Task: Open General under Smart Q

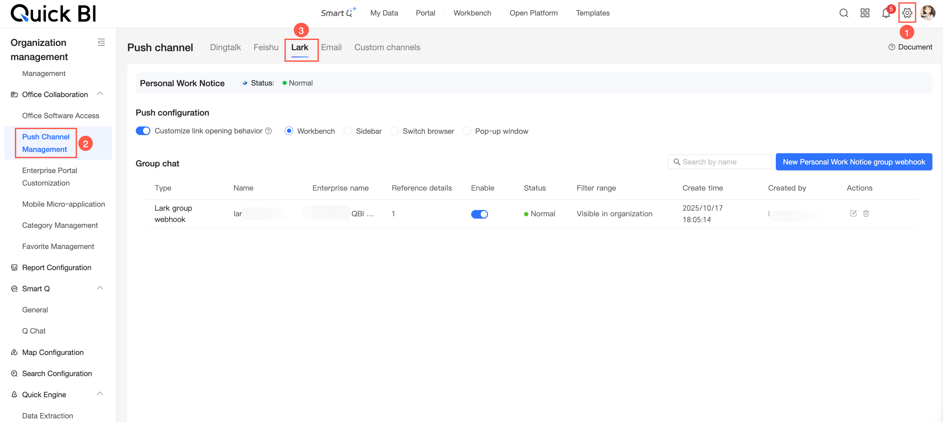Action: [x=35, y=310]
